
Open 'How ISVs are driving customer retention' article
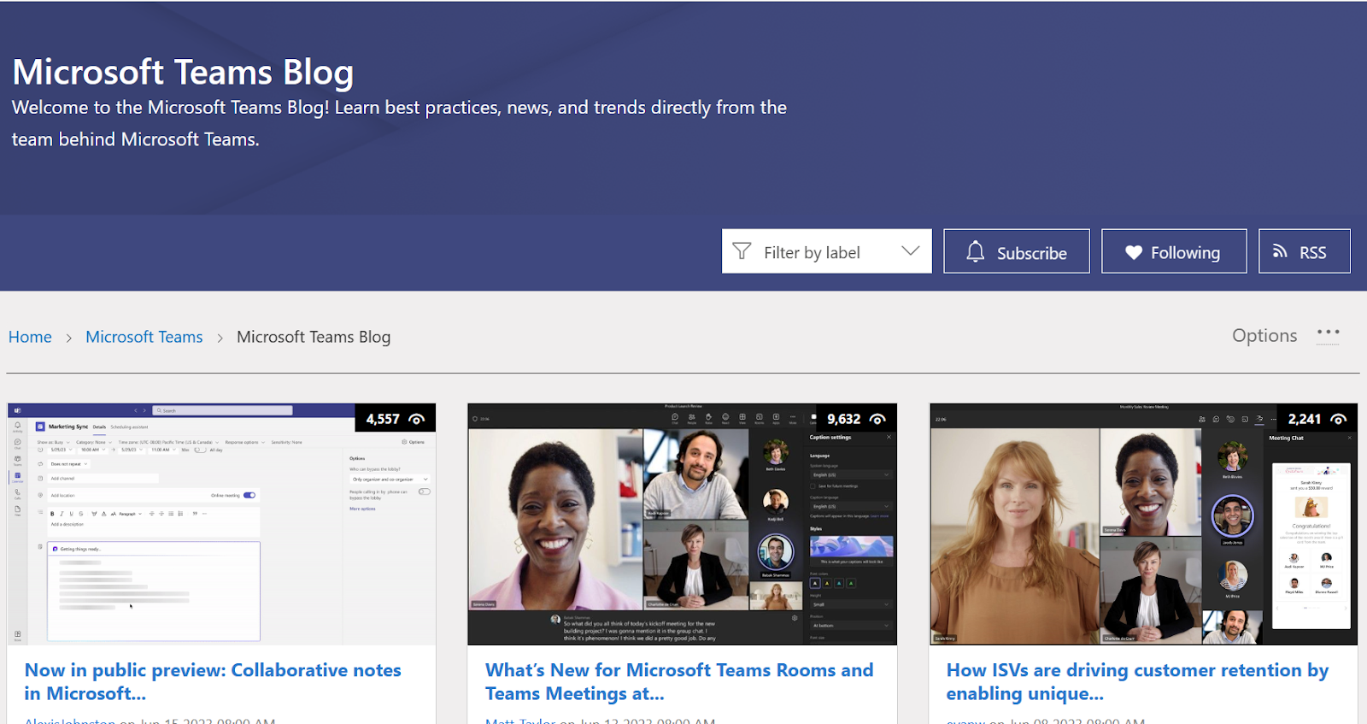click(1137, 682)
